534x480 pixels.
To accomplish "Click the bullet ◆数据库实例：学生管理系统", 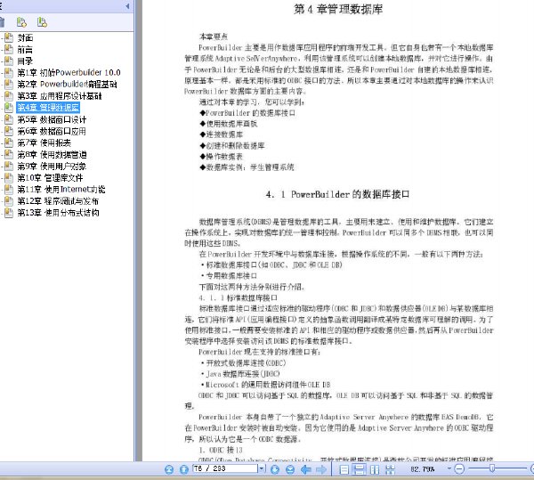I will (x=247, y=167).
